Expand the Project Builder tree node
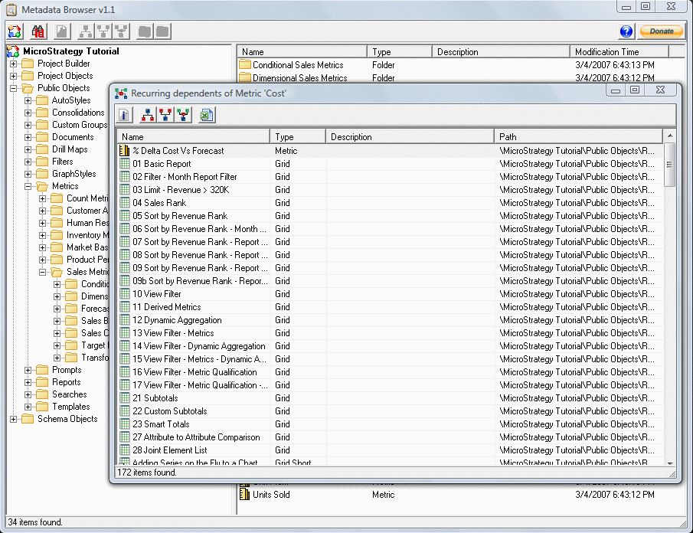 point(13,64)
